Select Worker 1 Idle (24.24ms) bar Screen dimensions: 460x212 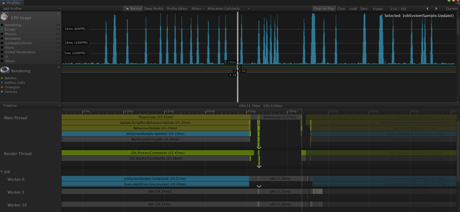(159, 191)
